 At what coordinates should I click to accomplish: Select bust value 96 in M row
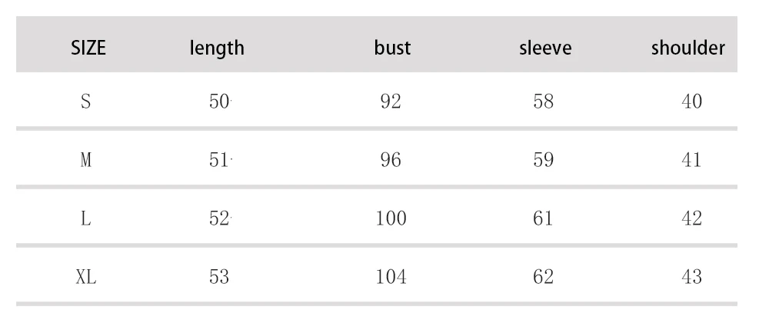pos(391,160)
